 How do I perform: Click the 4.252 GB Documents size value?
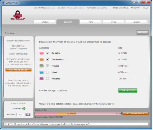coord(123,60)
